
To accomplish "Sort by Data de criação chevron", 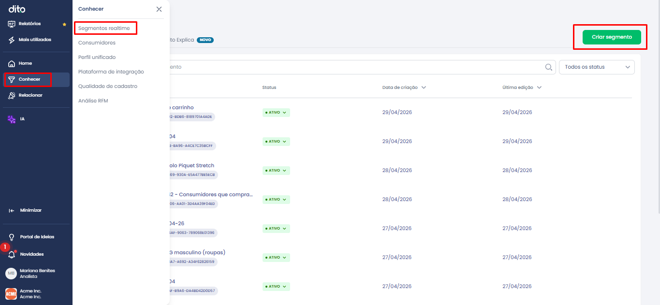I will [424, 87].
